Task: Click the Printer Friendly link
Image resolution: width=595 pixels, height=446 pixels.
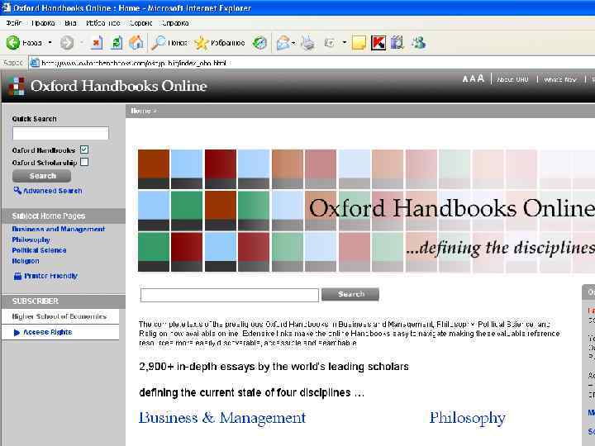Action: click(51, 276)
